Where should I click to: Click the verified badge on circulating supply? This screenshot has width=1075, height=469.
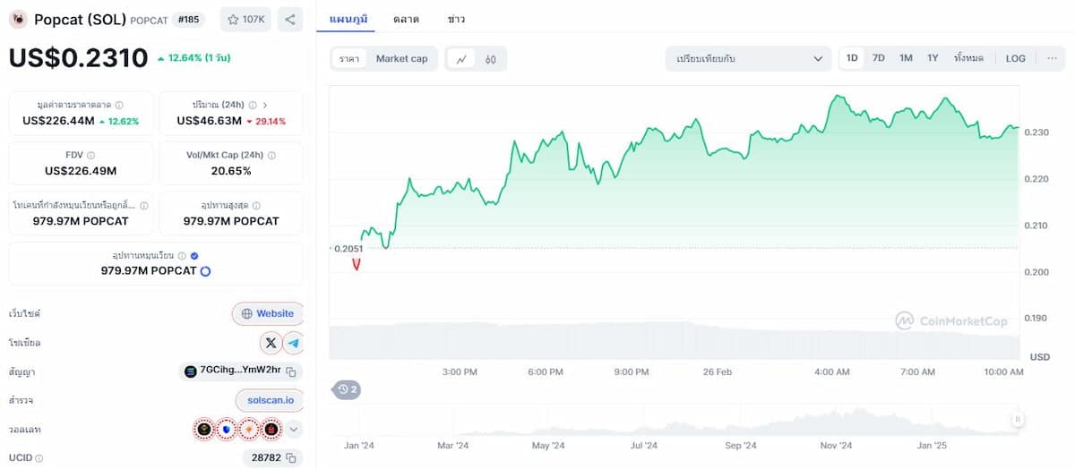click(194, 255)
